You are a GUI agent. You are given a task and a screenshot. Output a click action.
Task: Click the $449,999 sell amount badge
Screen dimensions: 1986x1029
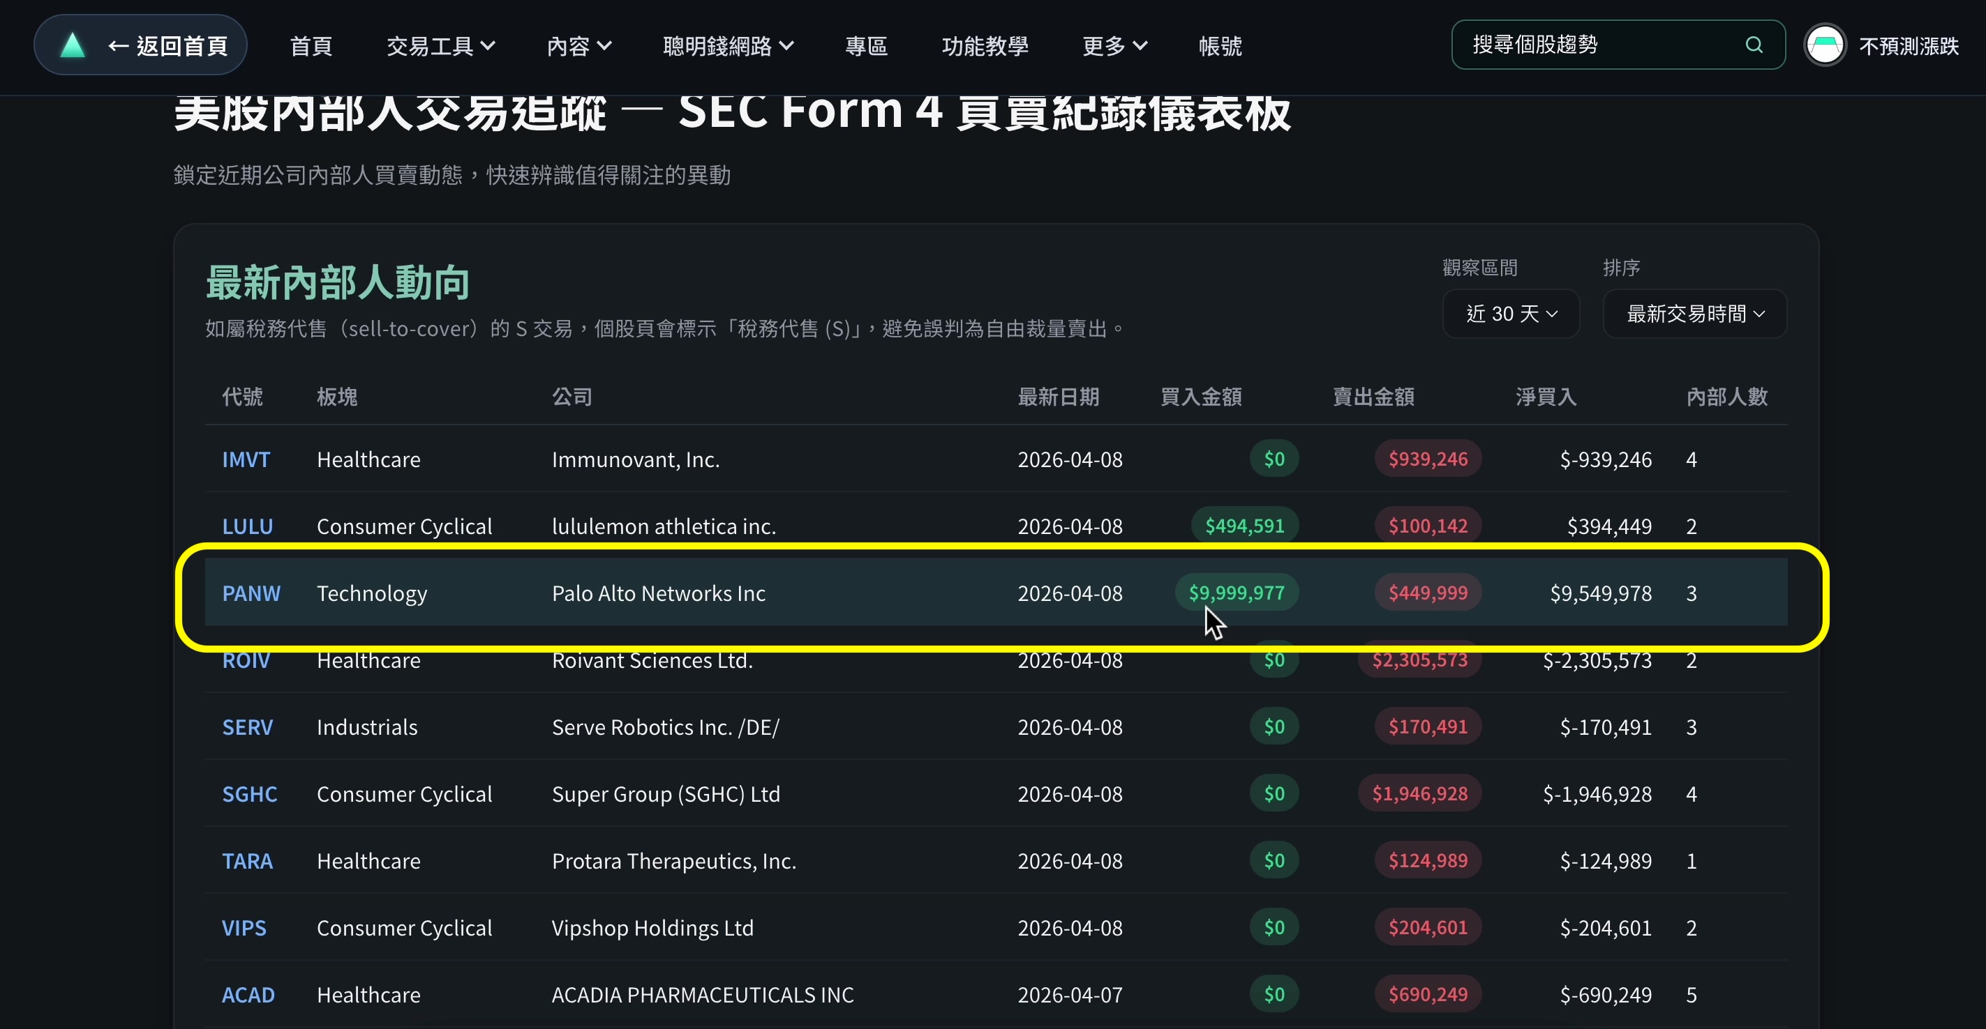click(1428, 593)
